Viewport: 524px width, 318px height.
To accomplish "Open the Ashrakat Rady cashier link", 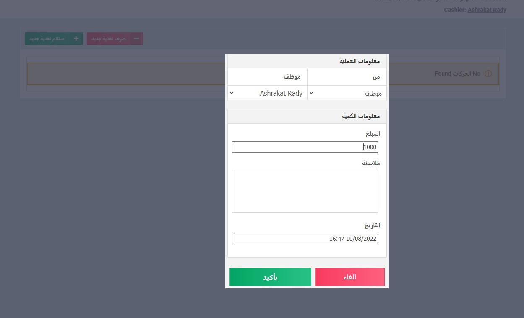I will (x=487, y=10).
